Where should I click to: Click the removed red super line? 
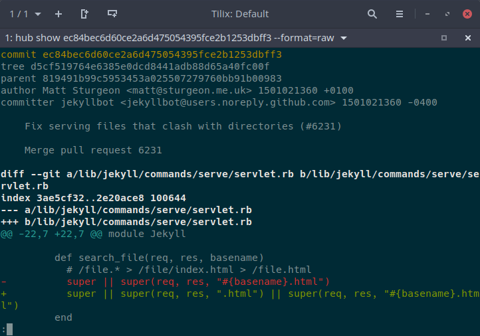pos(166,282)
